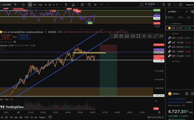Click the price scale settings gear at bottom right
194x120 pixels.
pos(159,112)
